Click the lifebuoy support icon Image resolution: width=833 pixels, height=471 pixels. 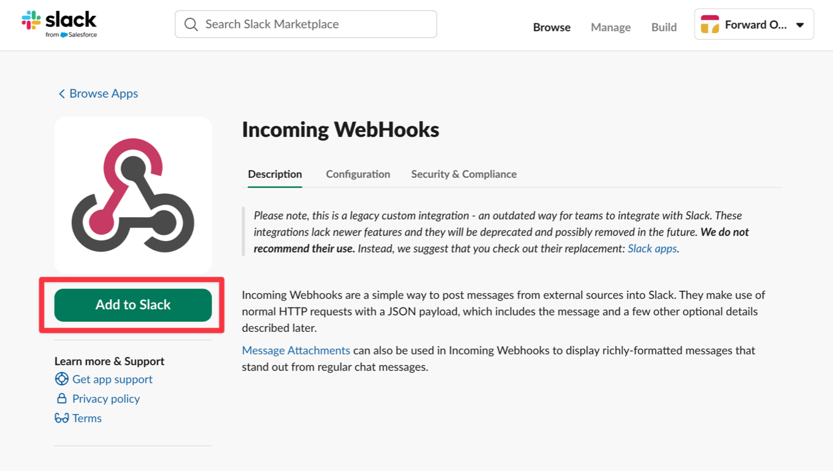click(x=61, y=379)
